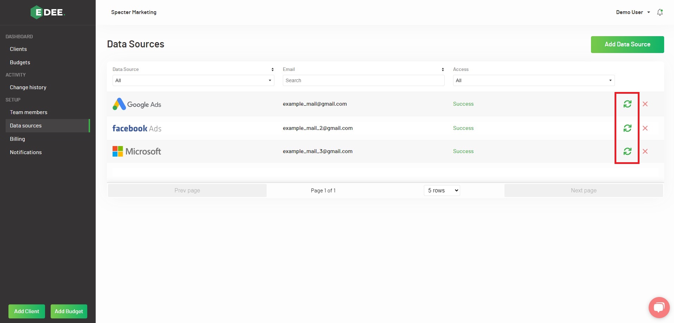Click Success status in facebook Ads row

coord(463,128)
